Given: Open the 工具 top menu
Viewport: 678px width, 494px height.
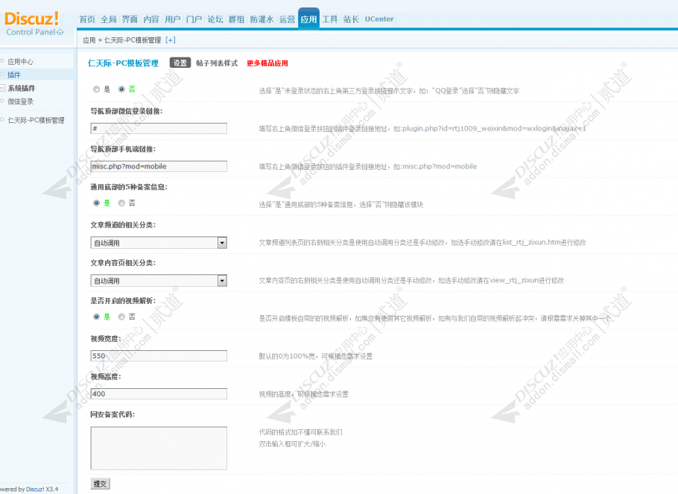Looking at the screenshot, I should point(330,19).
